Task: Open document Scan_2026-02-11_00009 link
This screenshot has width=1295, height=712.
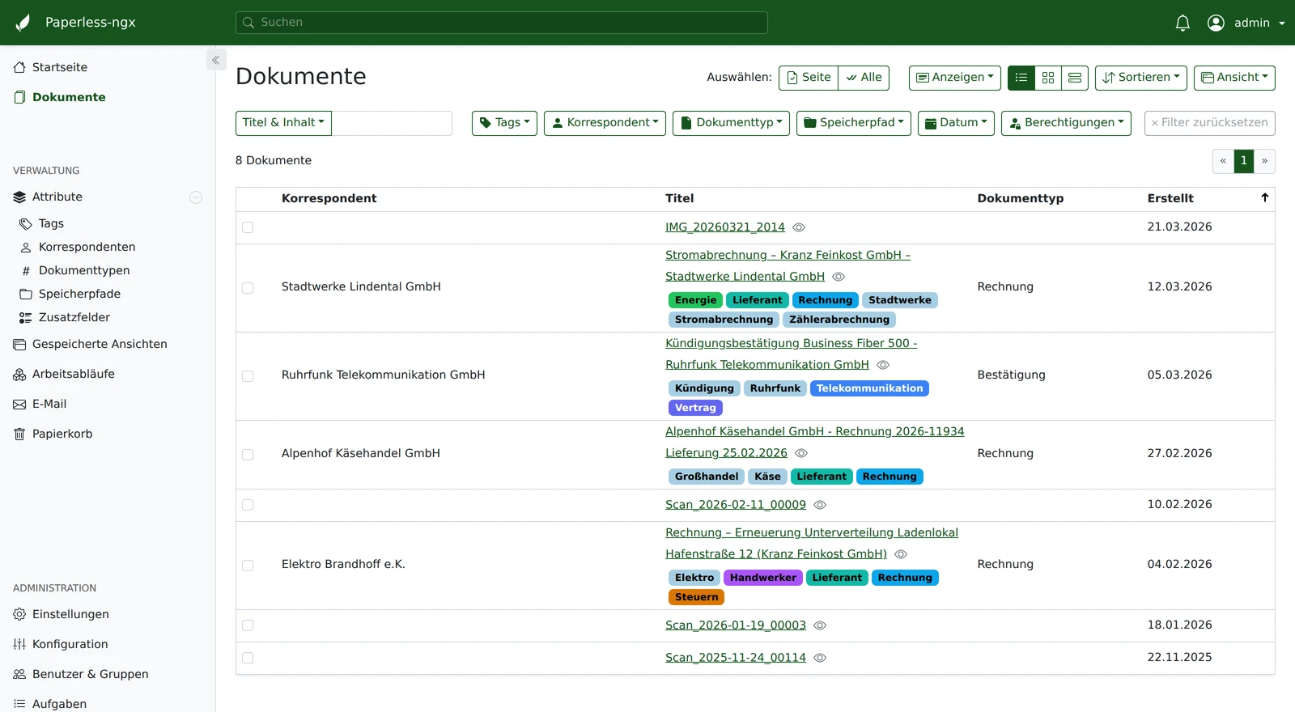Action: tap(736, 505)
